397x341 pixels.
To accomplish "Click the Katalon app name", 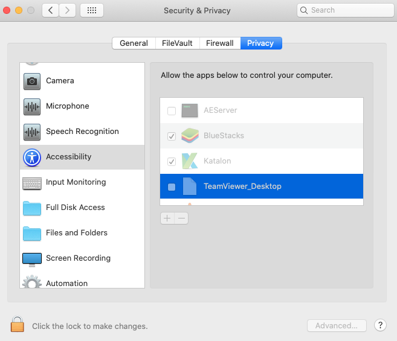I will [x=218, y=161].
